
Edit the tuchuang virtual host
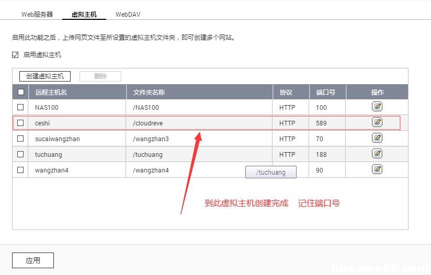pos(377,154)
